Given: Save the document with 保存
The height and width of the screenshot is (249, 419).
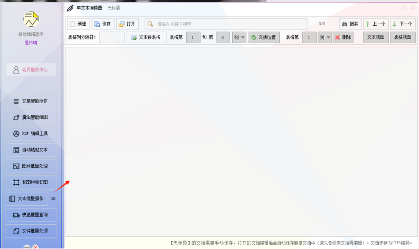Looking at the screenshot, I should point(103,24).
